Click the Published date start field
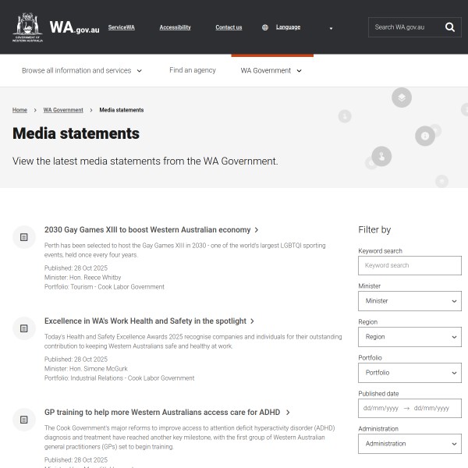468x468 pixels. (x=381, y=408)
